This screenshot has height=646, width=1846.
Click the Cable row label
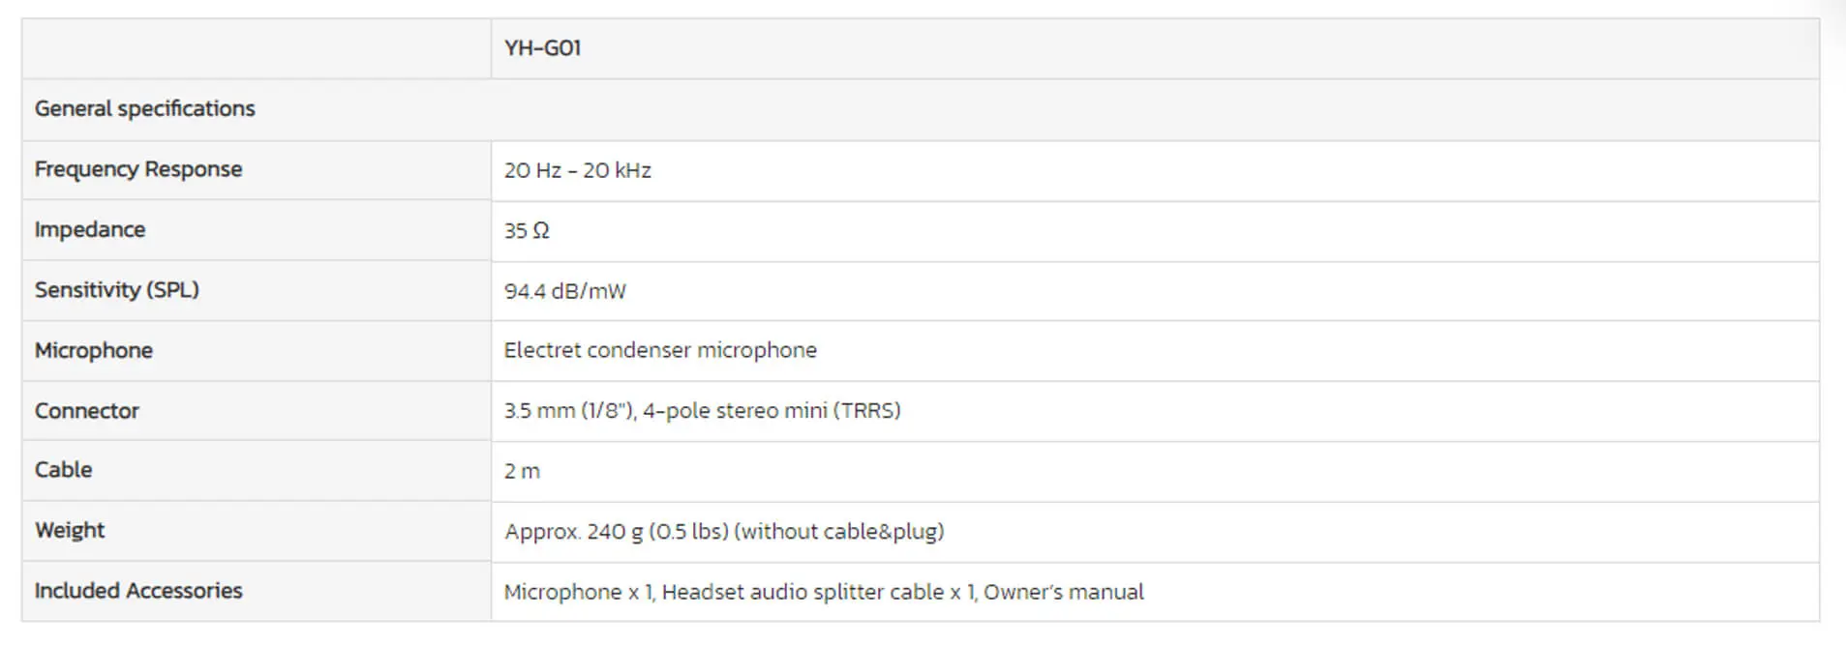pos(64,469)
